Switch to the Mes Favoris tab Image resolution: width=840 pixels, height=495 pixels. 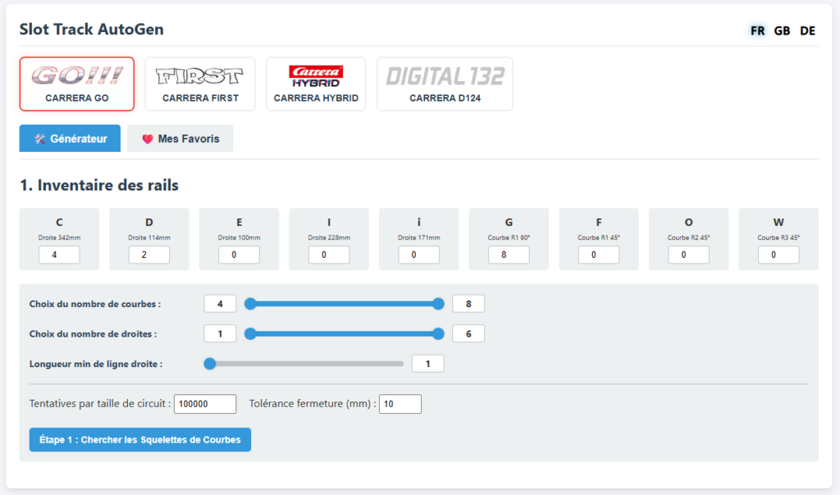click(180, 139)
